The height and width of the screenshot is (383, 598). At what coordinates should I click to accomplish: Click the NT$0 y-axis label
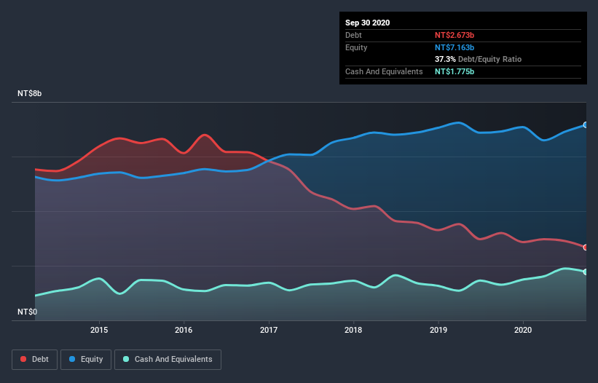tap(28, 312)
